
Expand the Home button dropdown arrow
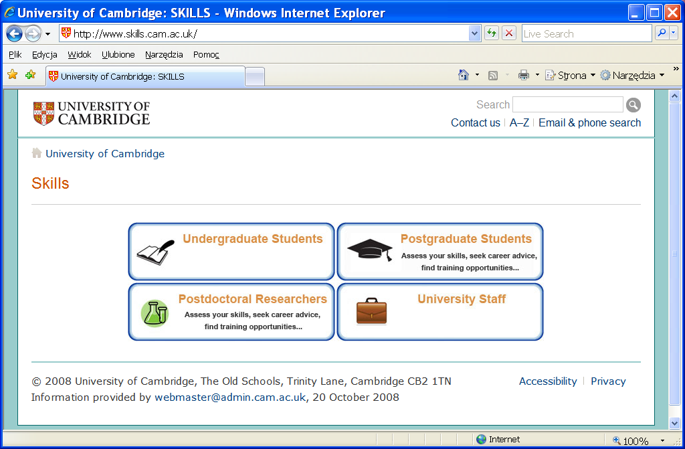pyautogui.click(x=477, y=75)
